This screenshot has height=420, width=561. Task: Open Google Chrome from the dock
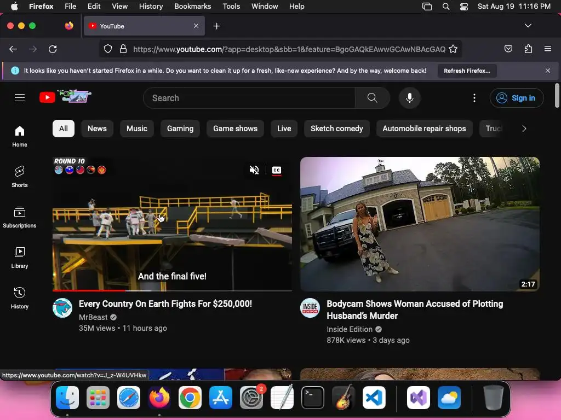click(x=190, y=398)
